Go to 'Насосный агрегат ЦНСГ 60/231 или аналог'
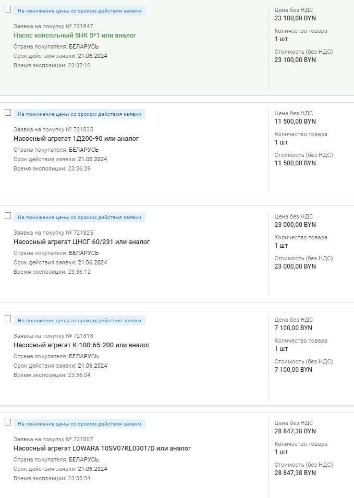The height and width of the screenshot is (498, 354). [81, 242]
